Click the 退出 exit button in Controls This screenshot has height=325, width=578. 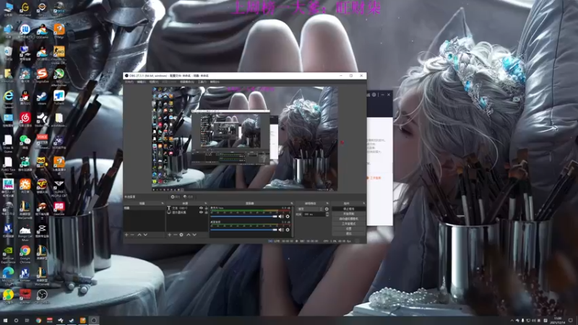pyautogui.click(x=349, y=233)
